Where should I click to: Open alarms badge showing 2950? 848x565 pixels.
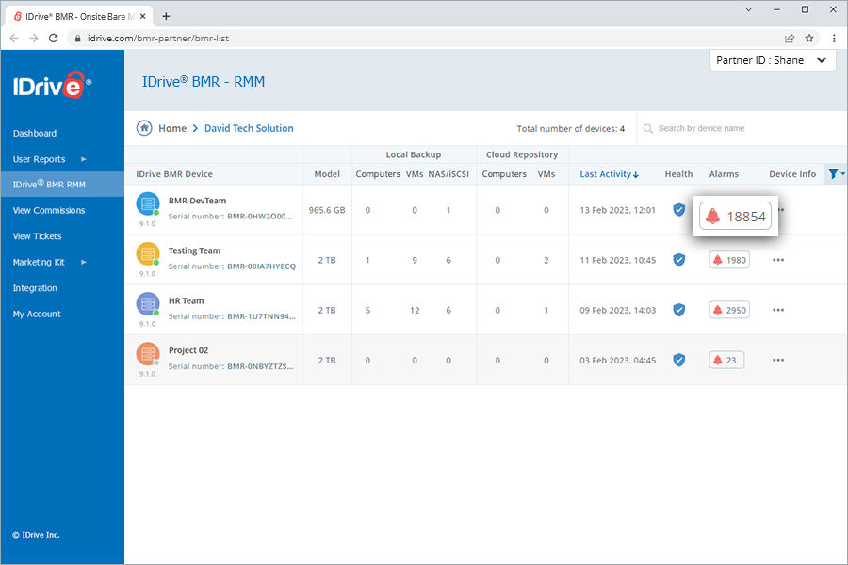tap(729, 310)
